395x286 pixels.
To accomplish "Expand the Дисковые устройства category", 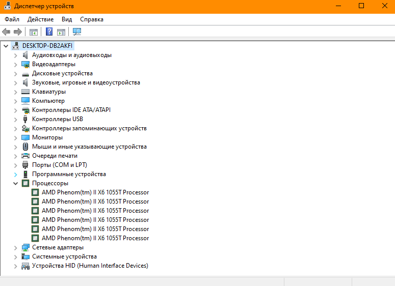I will [15, 73].
